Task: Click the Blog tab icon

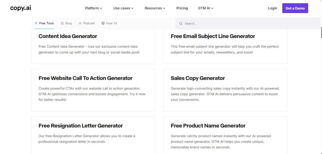Action: 62,23
